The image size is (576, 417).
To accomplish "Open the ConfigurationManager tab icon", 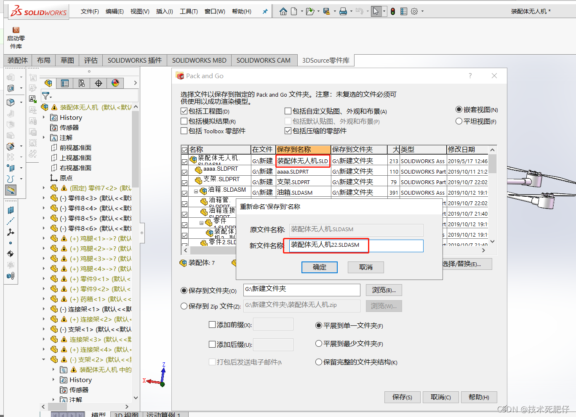I will click(x=82, y=83).
